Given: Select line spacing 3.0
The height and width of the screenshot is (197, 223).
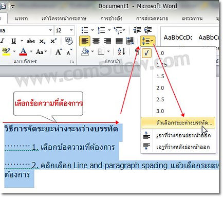Looking at the screenshot, I should pos(178,111).
